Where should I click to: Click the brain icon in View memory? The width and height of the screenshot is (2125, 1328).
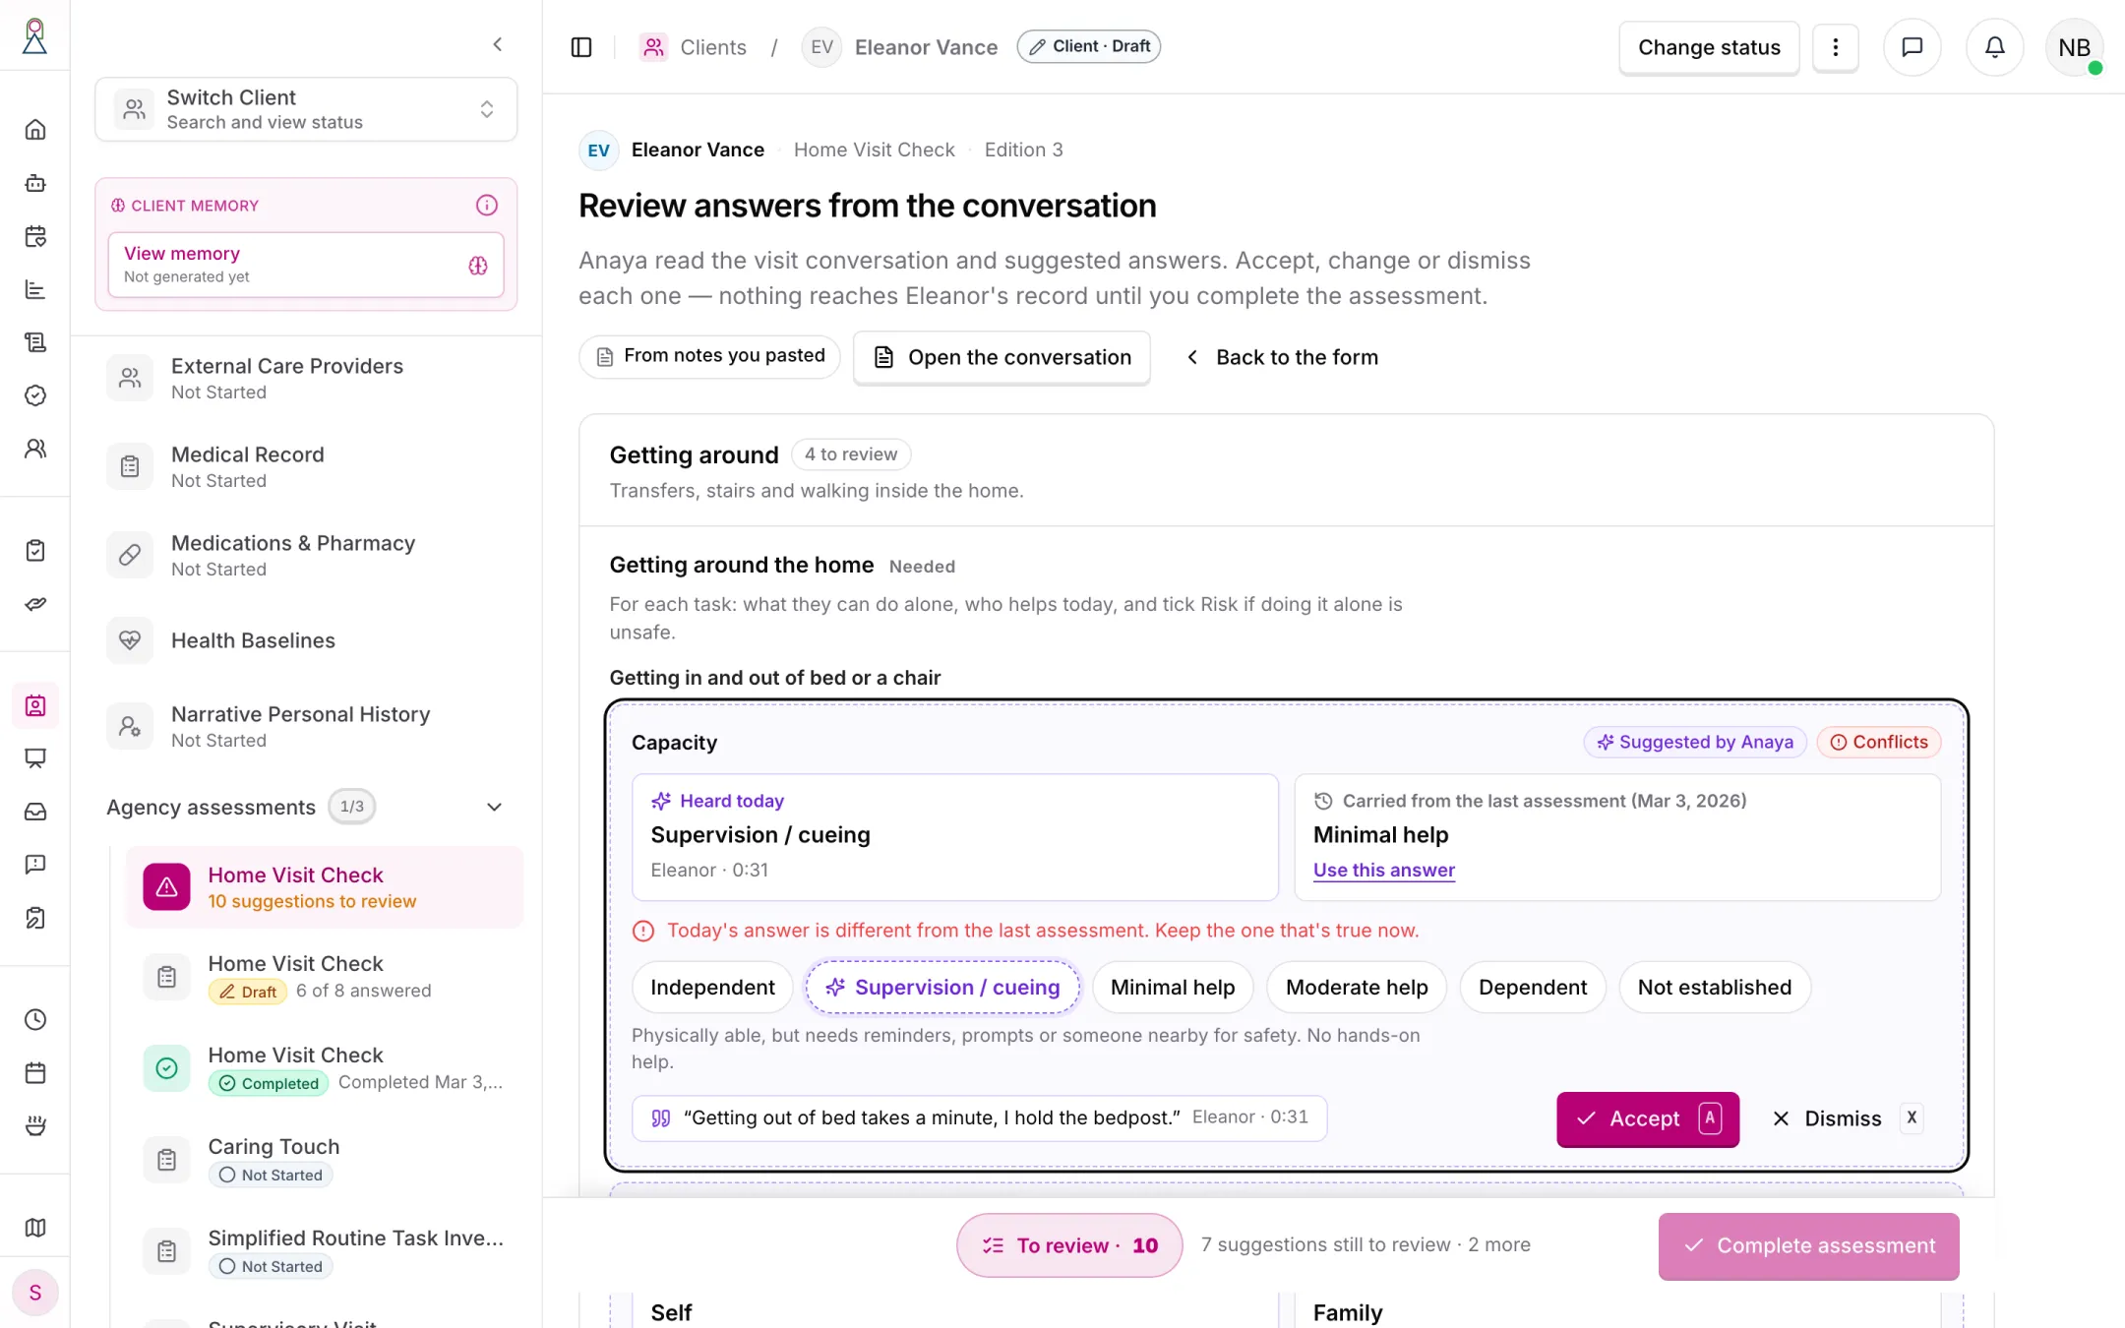[478, 266]
